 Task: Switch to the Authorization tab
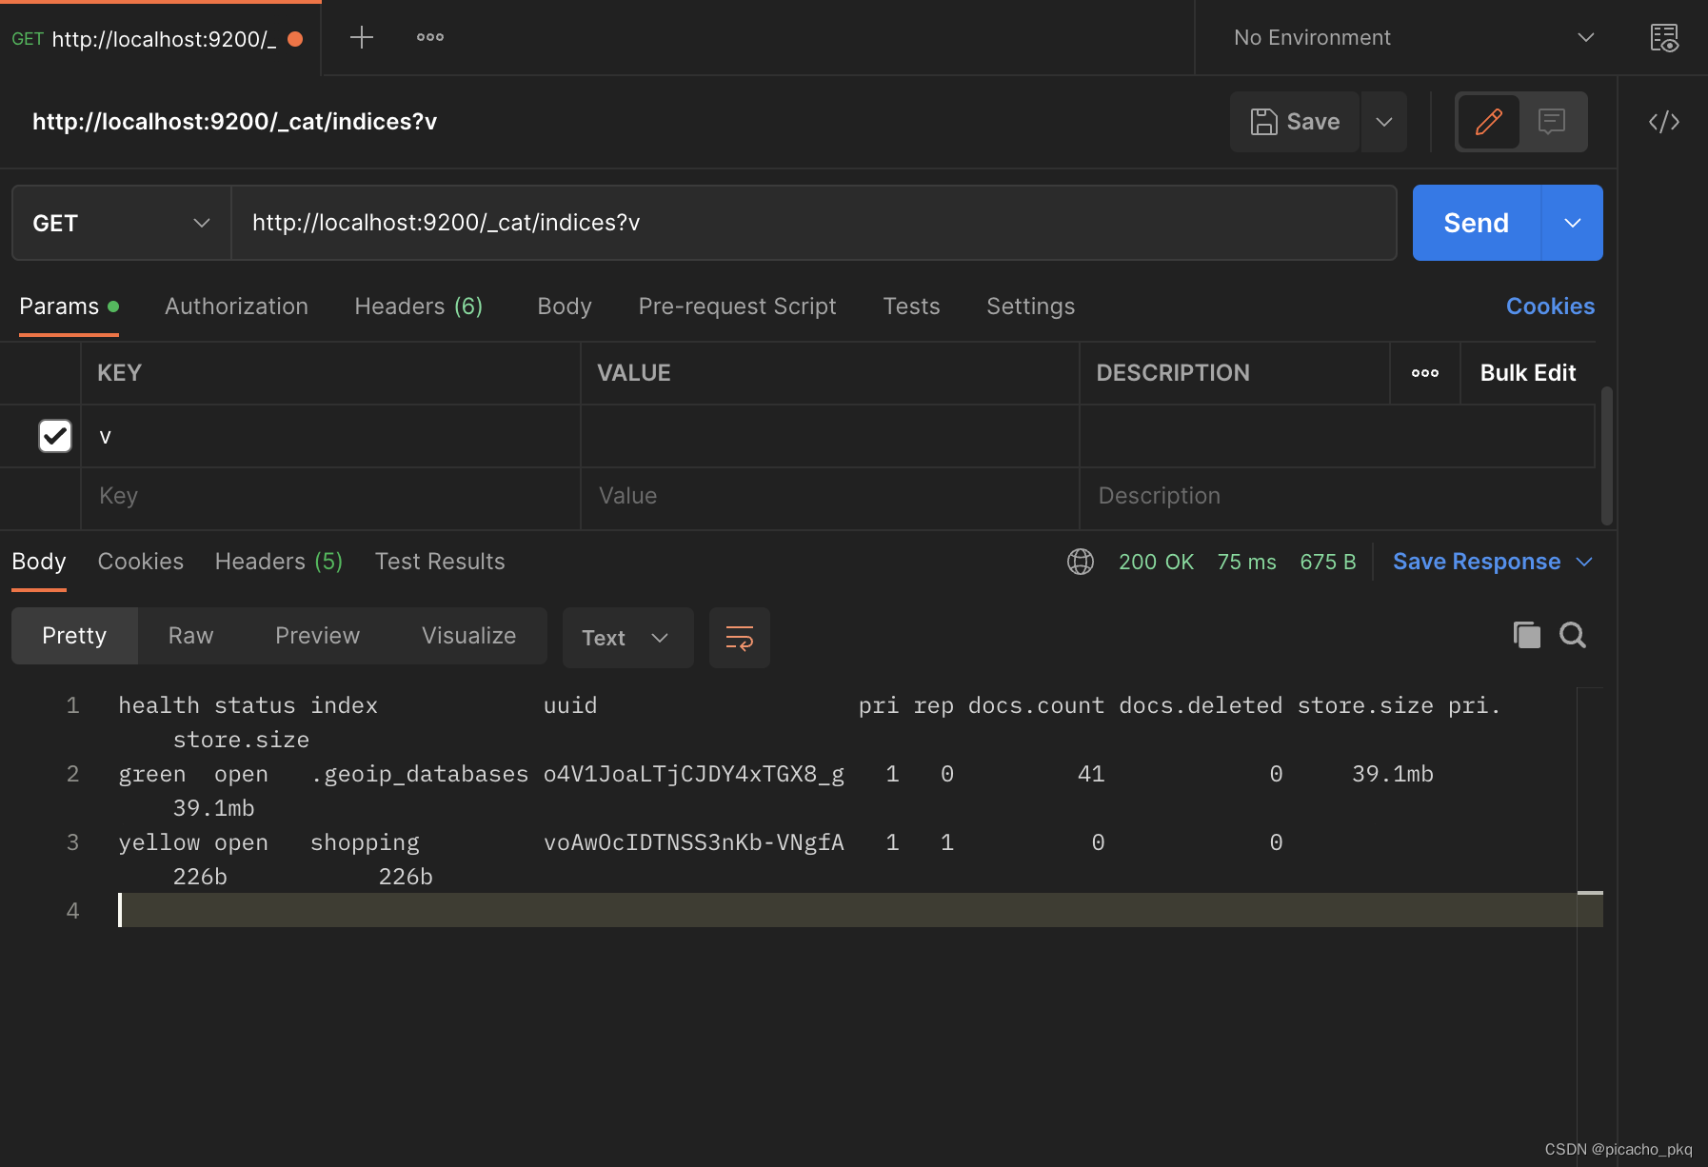tap(236, 307)
